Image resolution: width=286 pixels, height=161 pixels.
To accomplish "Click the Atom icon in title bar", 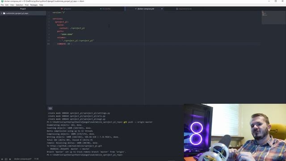I will click(2, 1).
